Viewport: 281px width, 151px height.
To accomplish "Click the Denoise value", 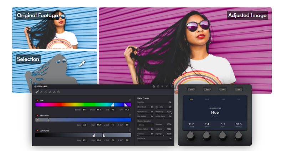I will tap(152, 134).
